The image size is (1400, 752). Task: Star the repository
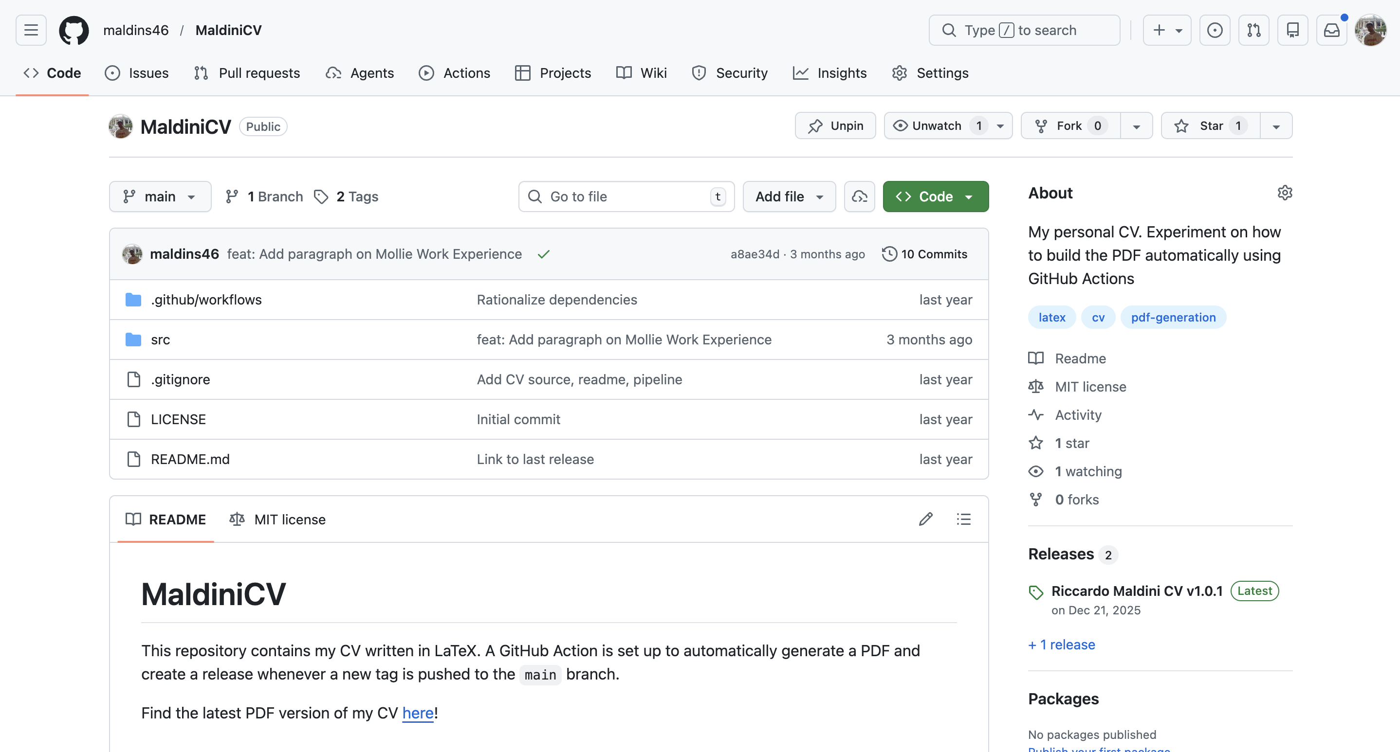(1209, 125)
